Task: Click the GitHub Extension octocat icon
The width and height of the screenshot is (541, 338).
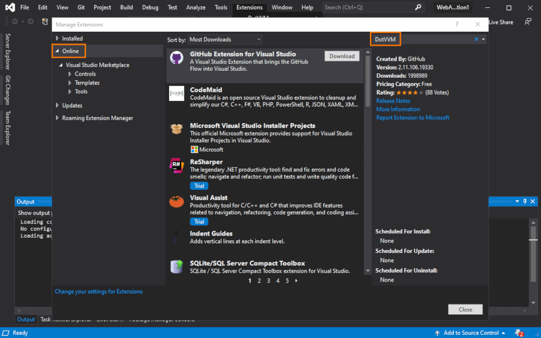Action: tap(176, 58)
